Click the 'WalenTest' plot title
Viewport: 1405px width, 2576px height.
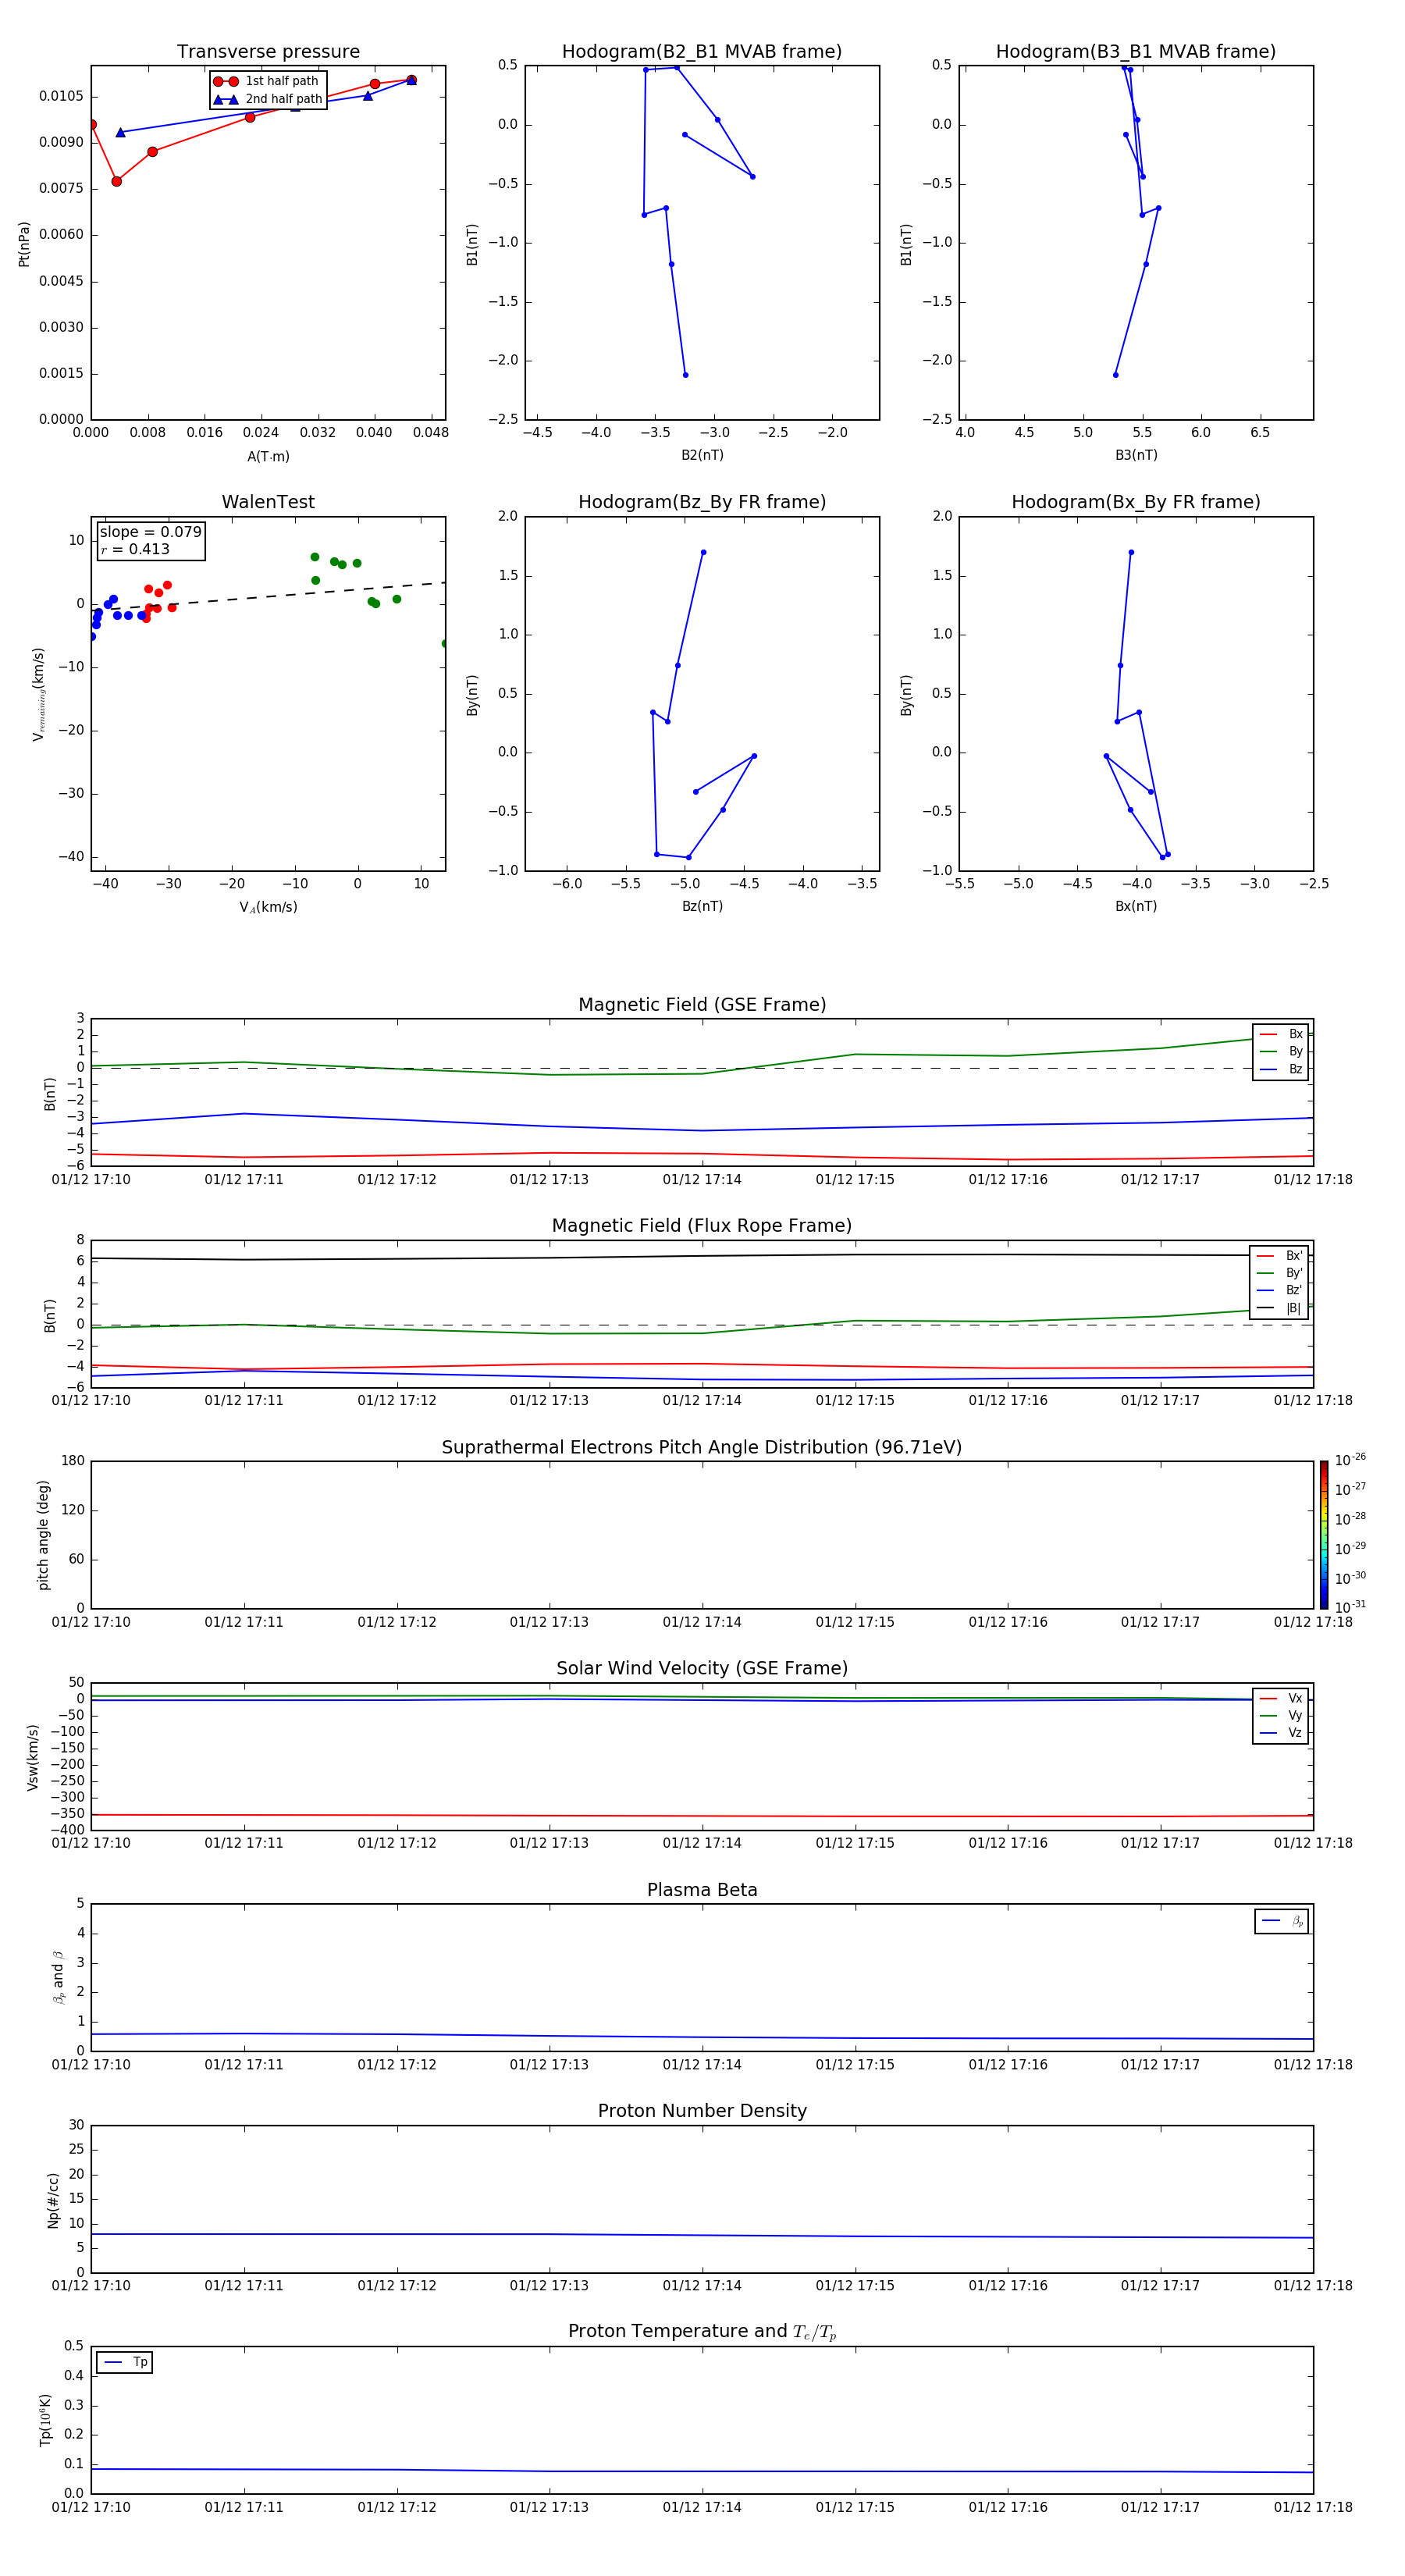tap(268, 502)
